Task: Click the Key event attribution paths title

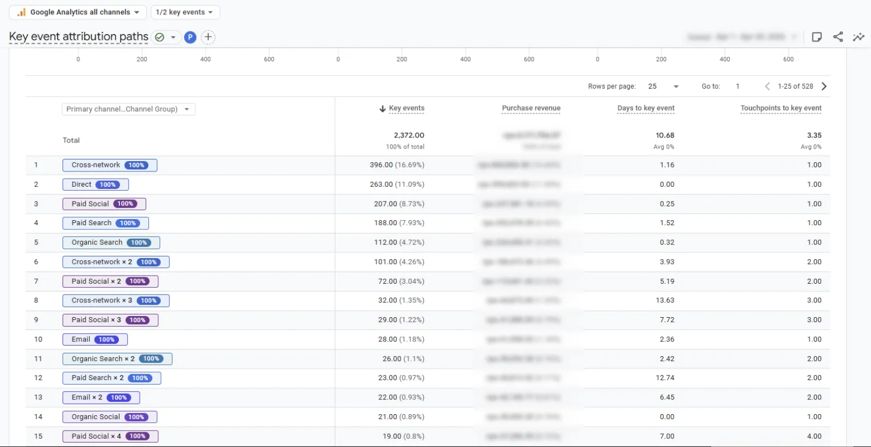Action: 78,37
